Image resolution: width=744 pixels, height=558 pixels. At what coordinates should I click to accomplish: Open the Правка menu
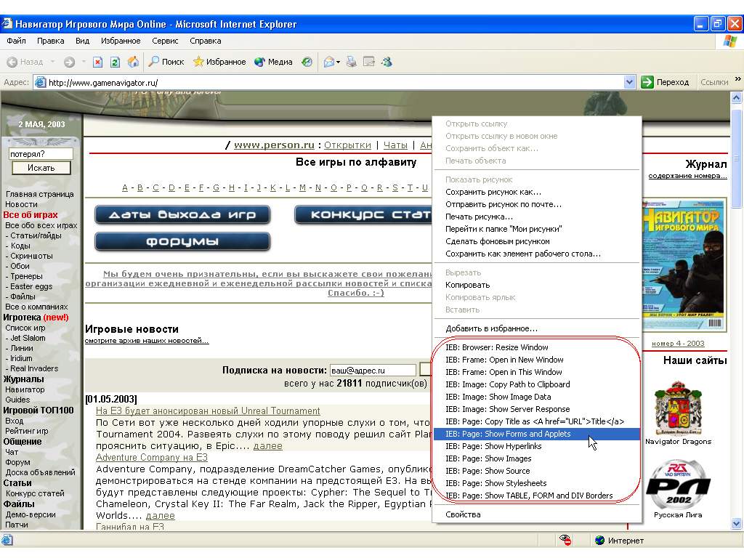pyautogui.click(x=50, y=41)
